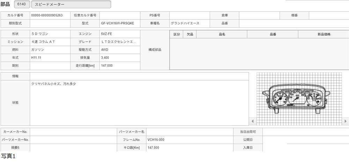Click the 区分 column header
Image resolution: width=349 pixels, height=162 pixels.
177,34
